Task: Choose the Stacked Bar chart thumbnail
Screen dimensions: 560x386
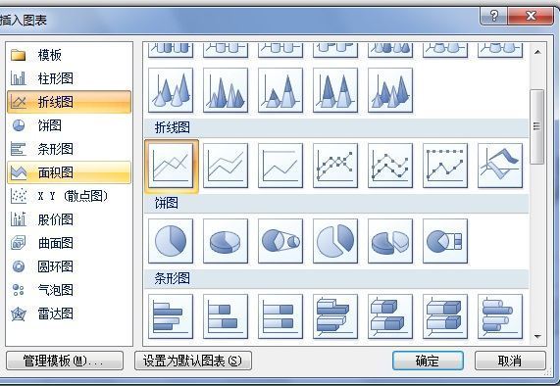Action: (226, 316)
